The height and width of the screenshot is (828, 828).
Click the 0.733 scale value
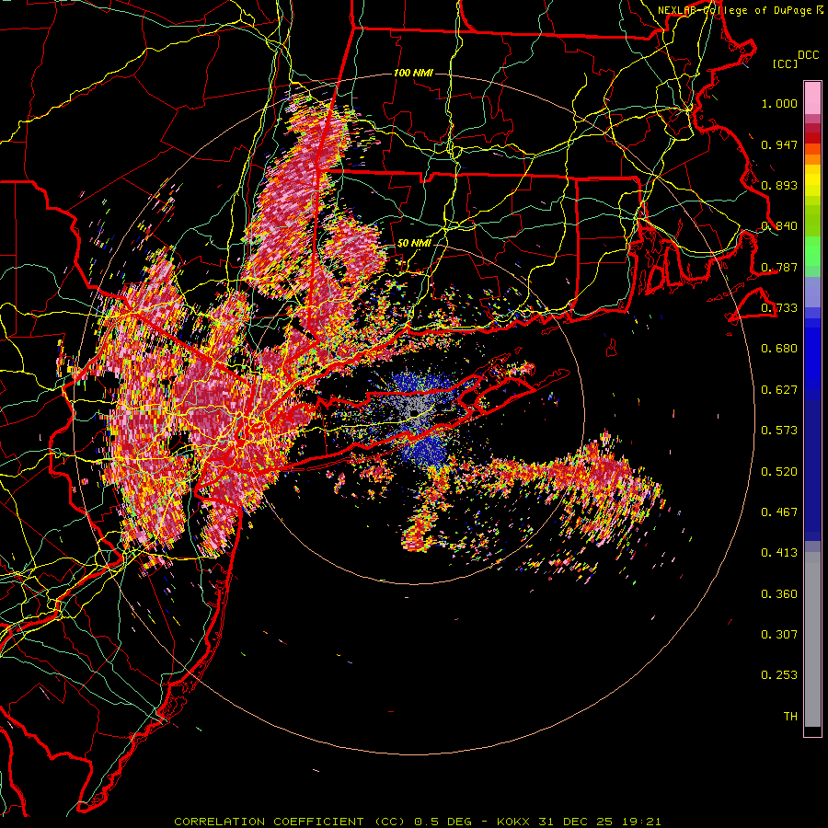tap(779, 308)
